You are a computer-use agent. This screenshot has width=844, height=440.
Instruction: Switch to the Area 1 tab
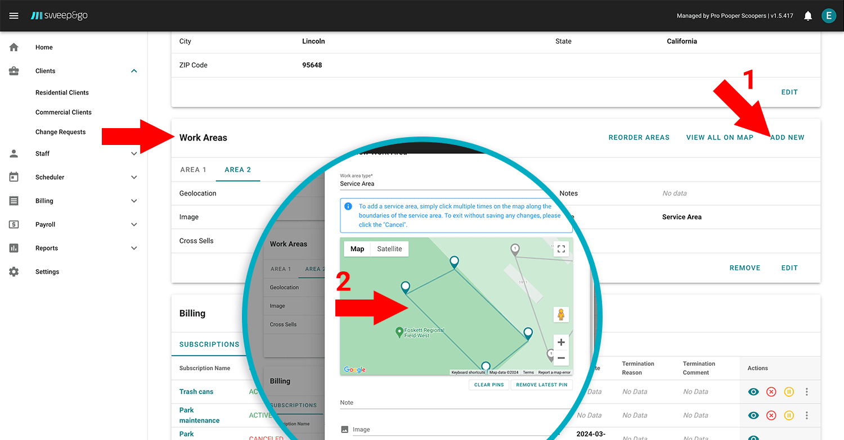coord(193,170)
